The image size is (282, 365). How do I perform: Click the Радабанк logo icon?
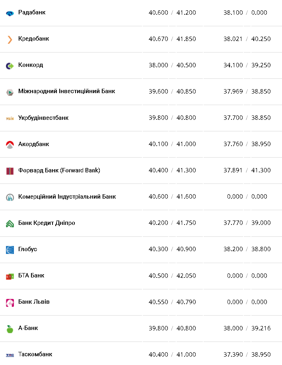pyautogui.click(x=10, y=13)
